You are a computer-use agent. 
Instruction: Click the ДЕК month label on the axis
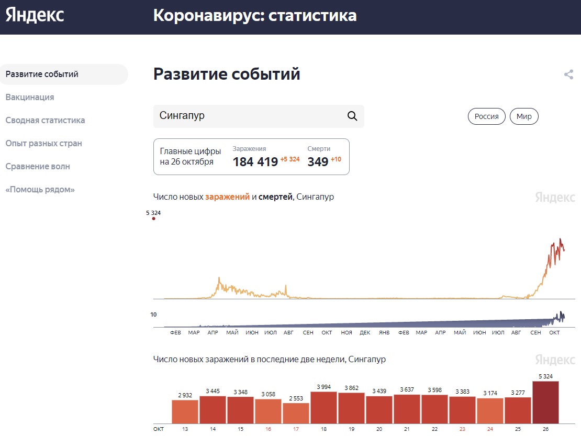tap(365, 332)
